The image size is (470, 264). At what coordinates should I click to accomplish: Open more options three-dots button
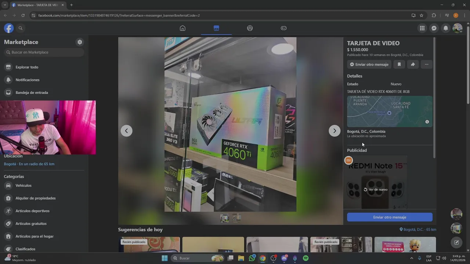pos(426,65)
